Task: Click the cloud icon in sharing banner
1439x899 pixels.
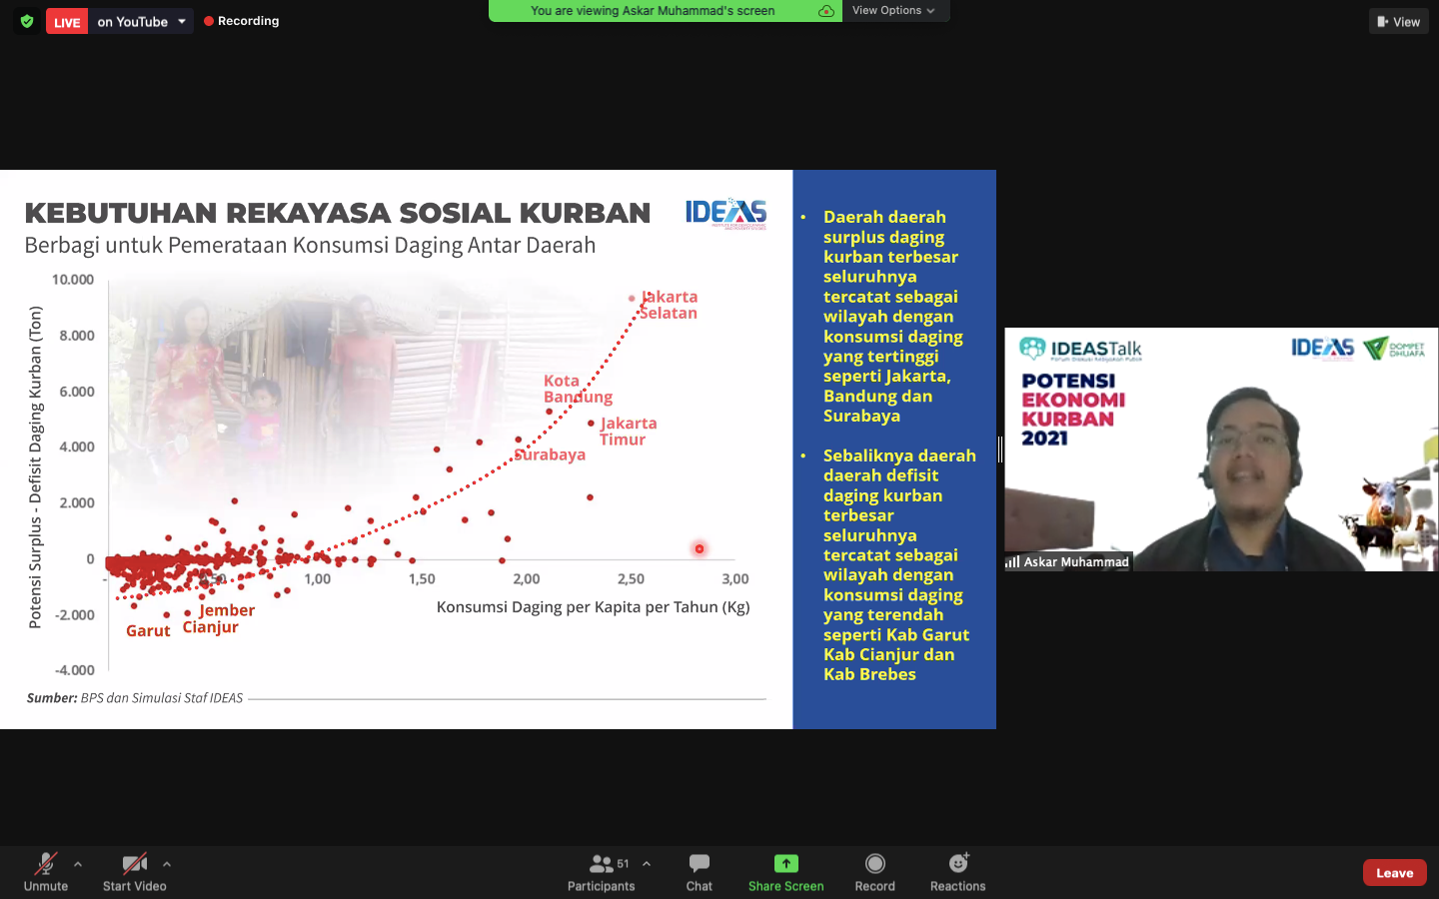Action: (x=826, y=11)
